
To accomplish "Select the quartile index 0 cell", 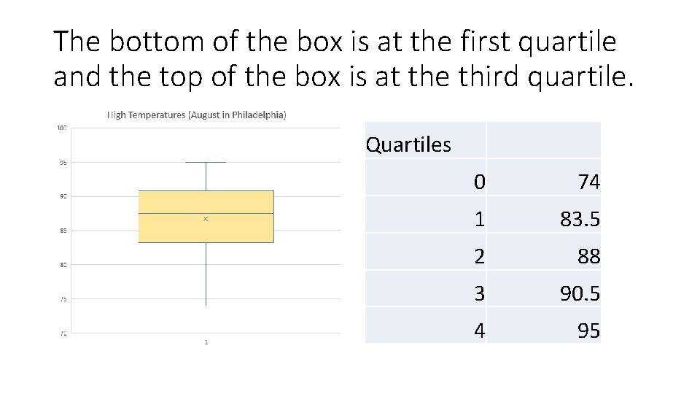I will point(478,182).
